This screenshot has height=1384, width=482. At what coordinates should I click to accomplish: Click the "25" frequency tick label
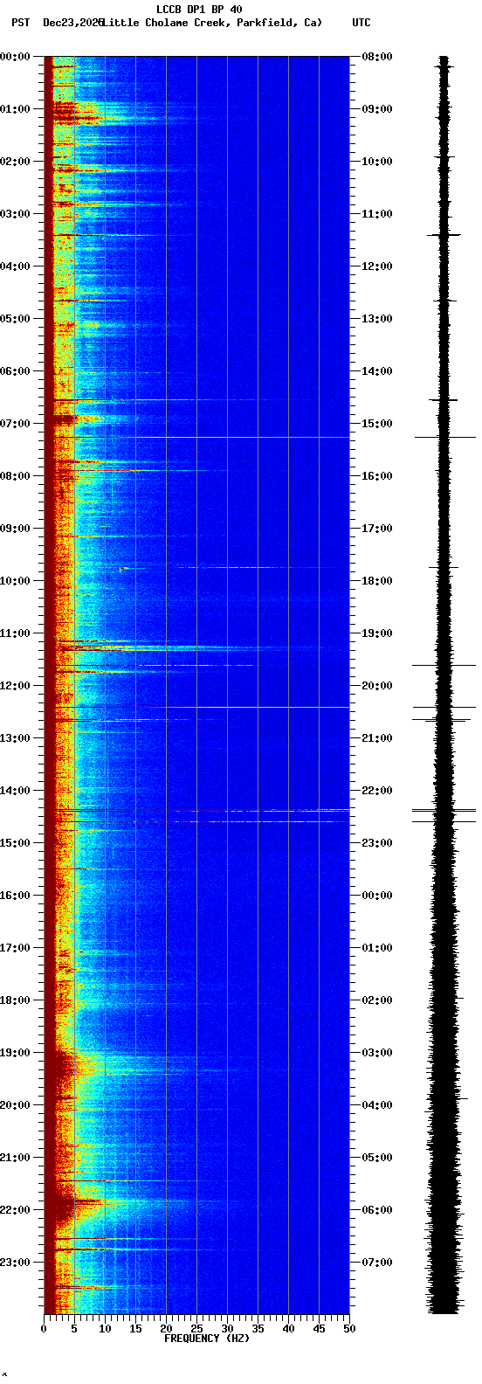click(196, 1329)
